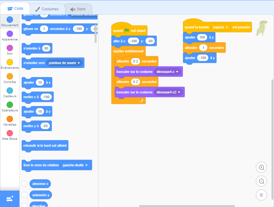Open the add extension icon button
The height and width of the screenshot is (207, 274).
10,199
